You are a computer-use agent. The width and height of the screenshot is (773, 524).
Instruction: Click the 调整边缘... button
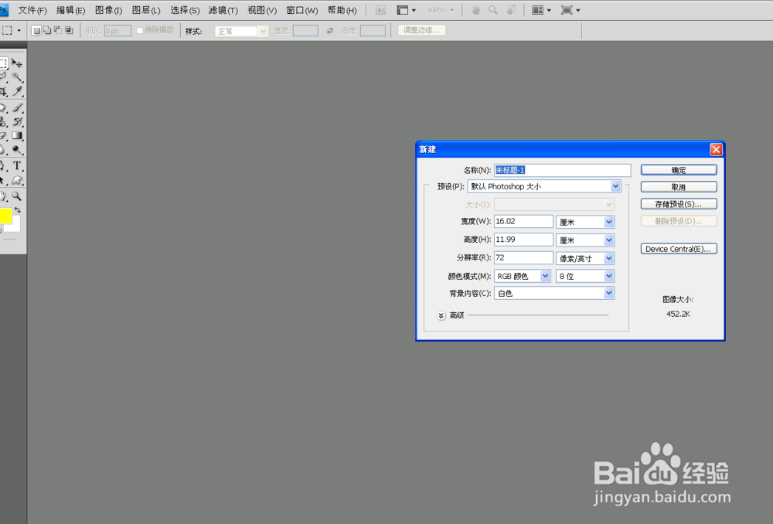click(421, 31)
